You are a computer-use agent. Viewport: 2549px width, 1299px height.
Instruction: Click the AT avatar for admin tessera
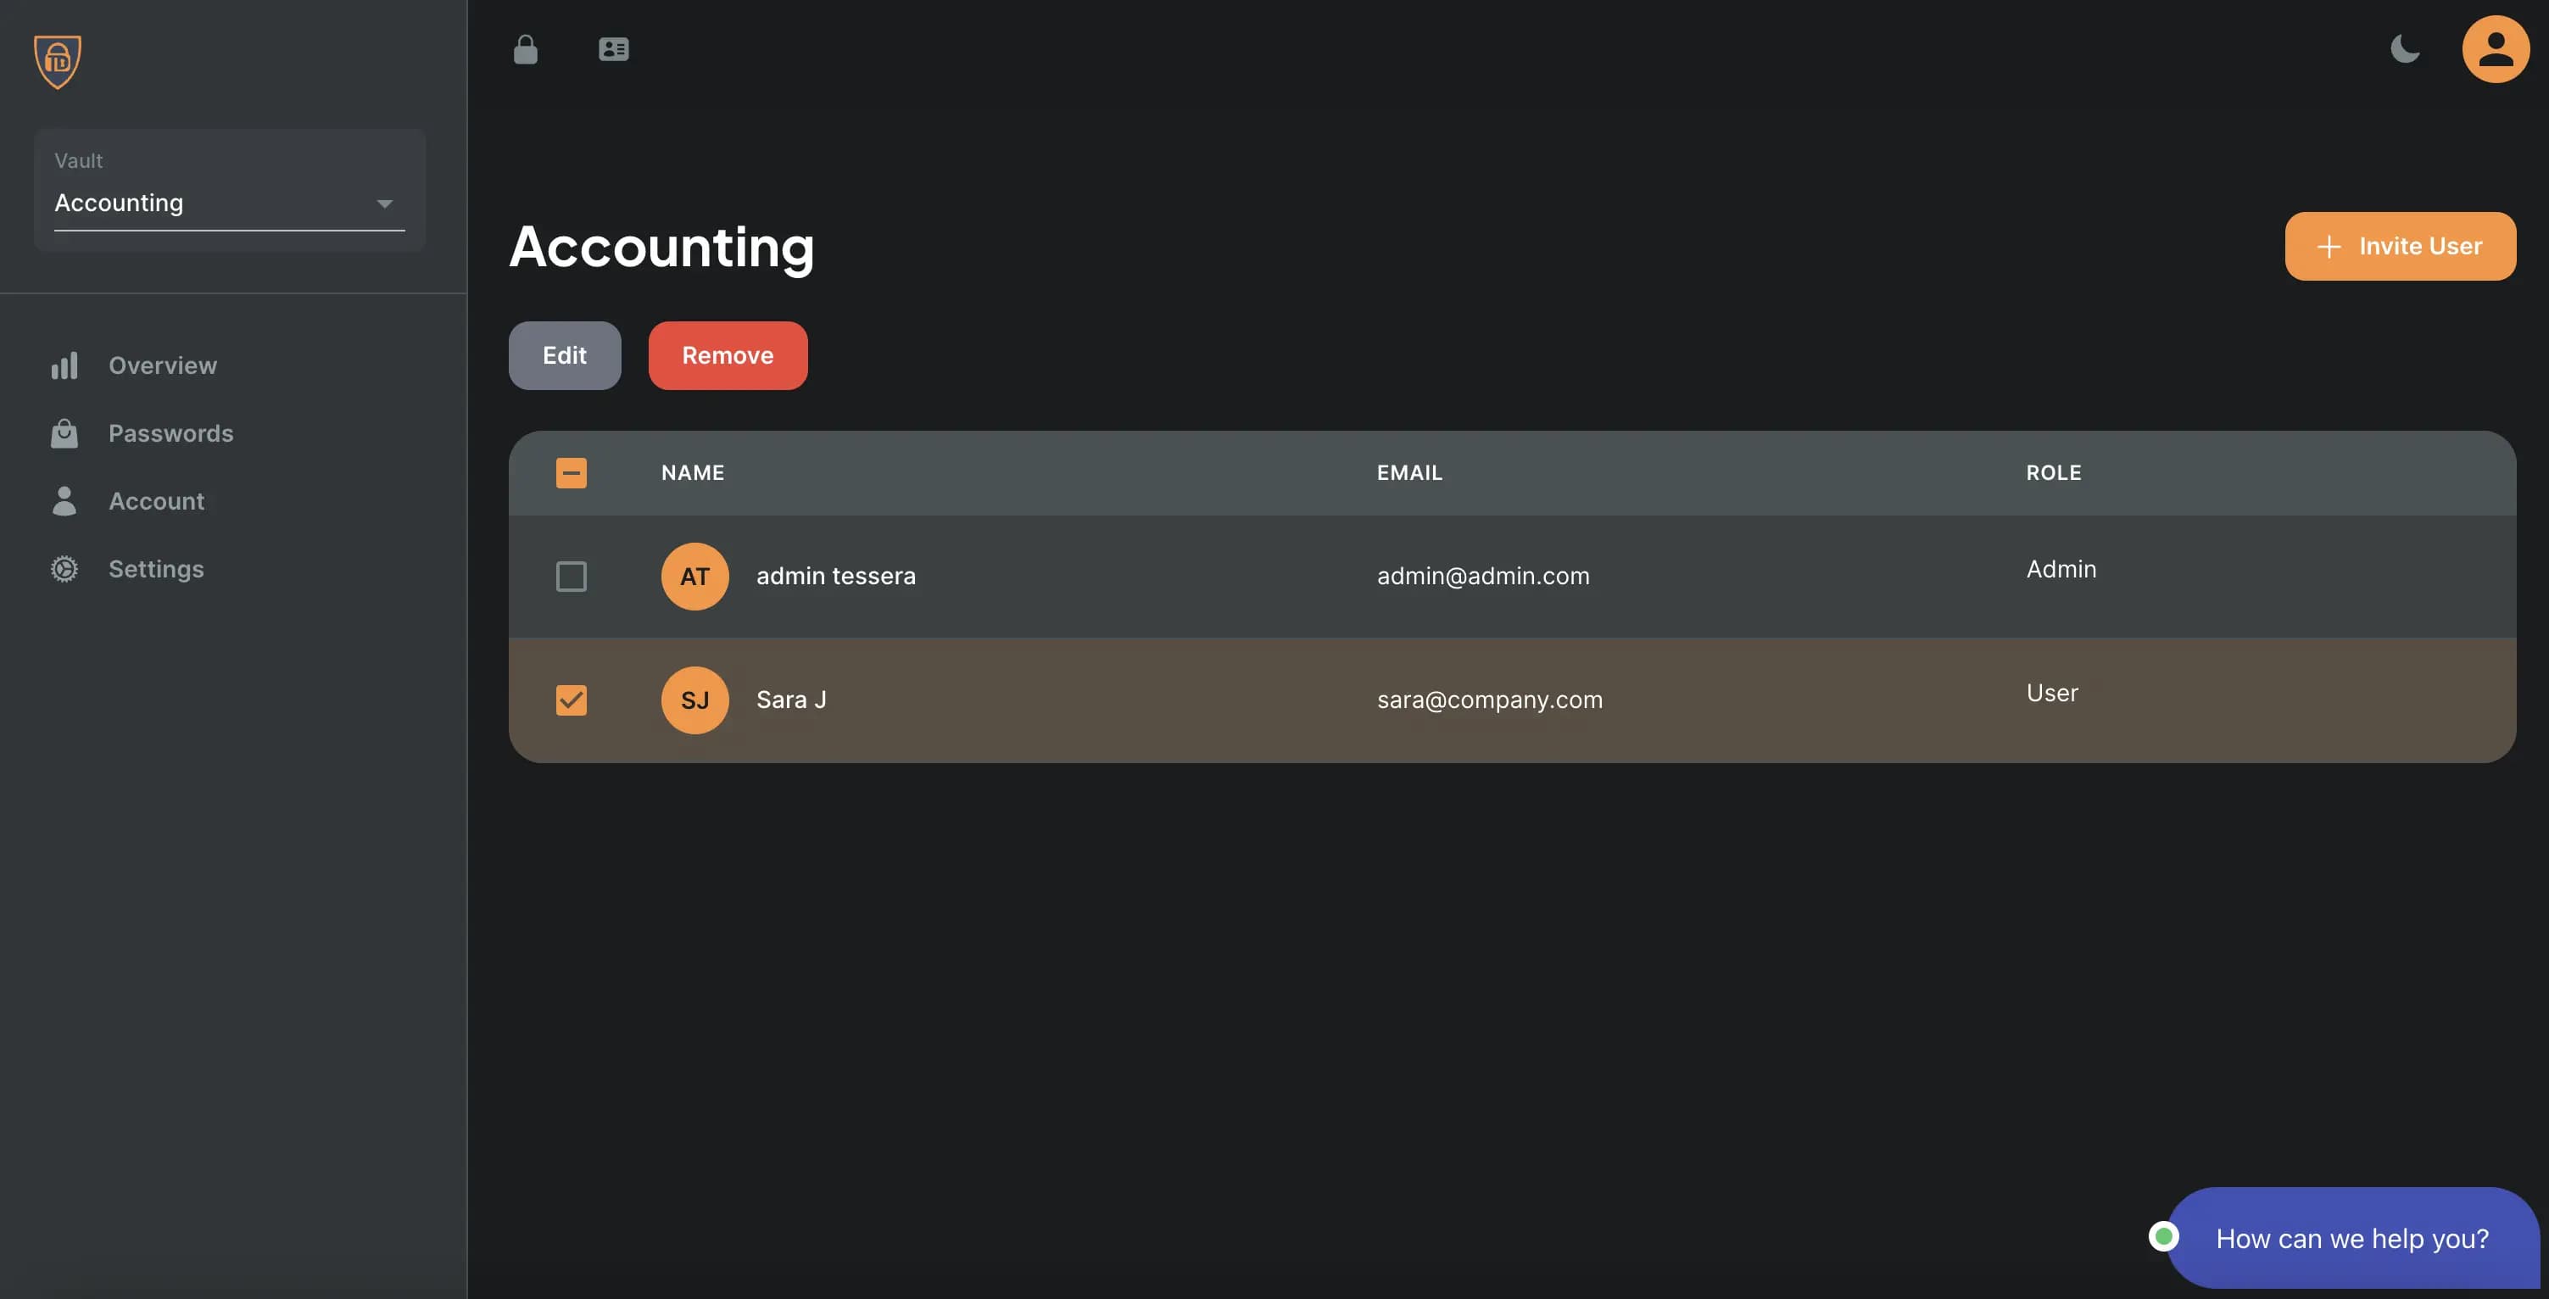point(694,576)
